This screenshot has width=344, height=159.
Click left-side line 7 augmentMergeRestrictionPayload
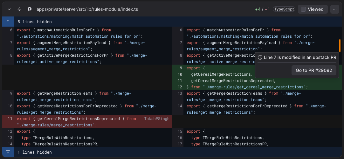pos(72,43)
